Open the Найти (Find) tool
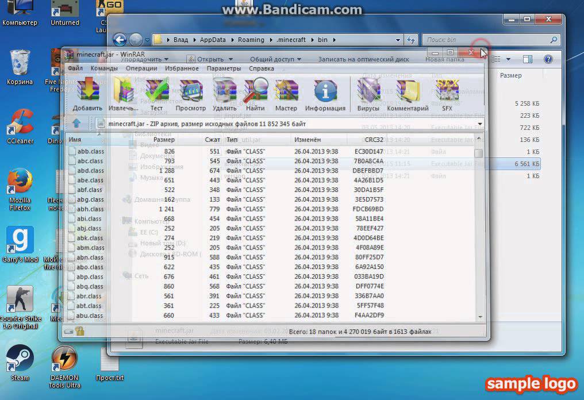584x400 pixels. pyautogui.click(x=255, y=94)
